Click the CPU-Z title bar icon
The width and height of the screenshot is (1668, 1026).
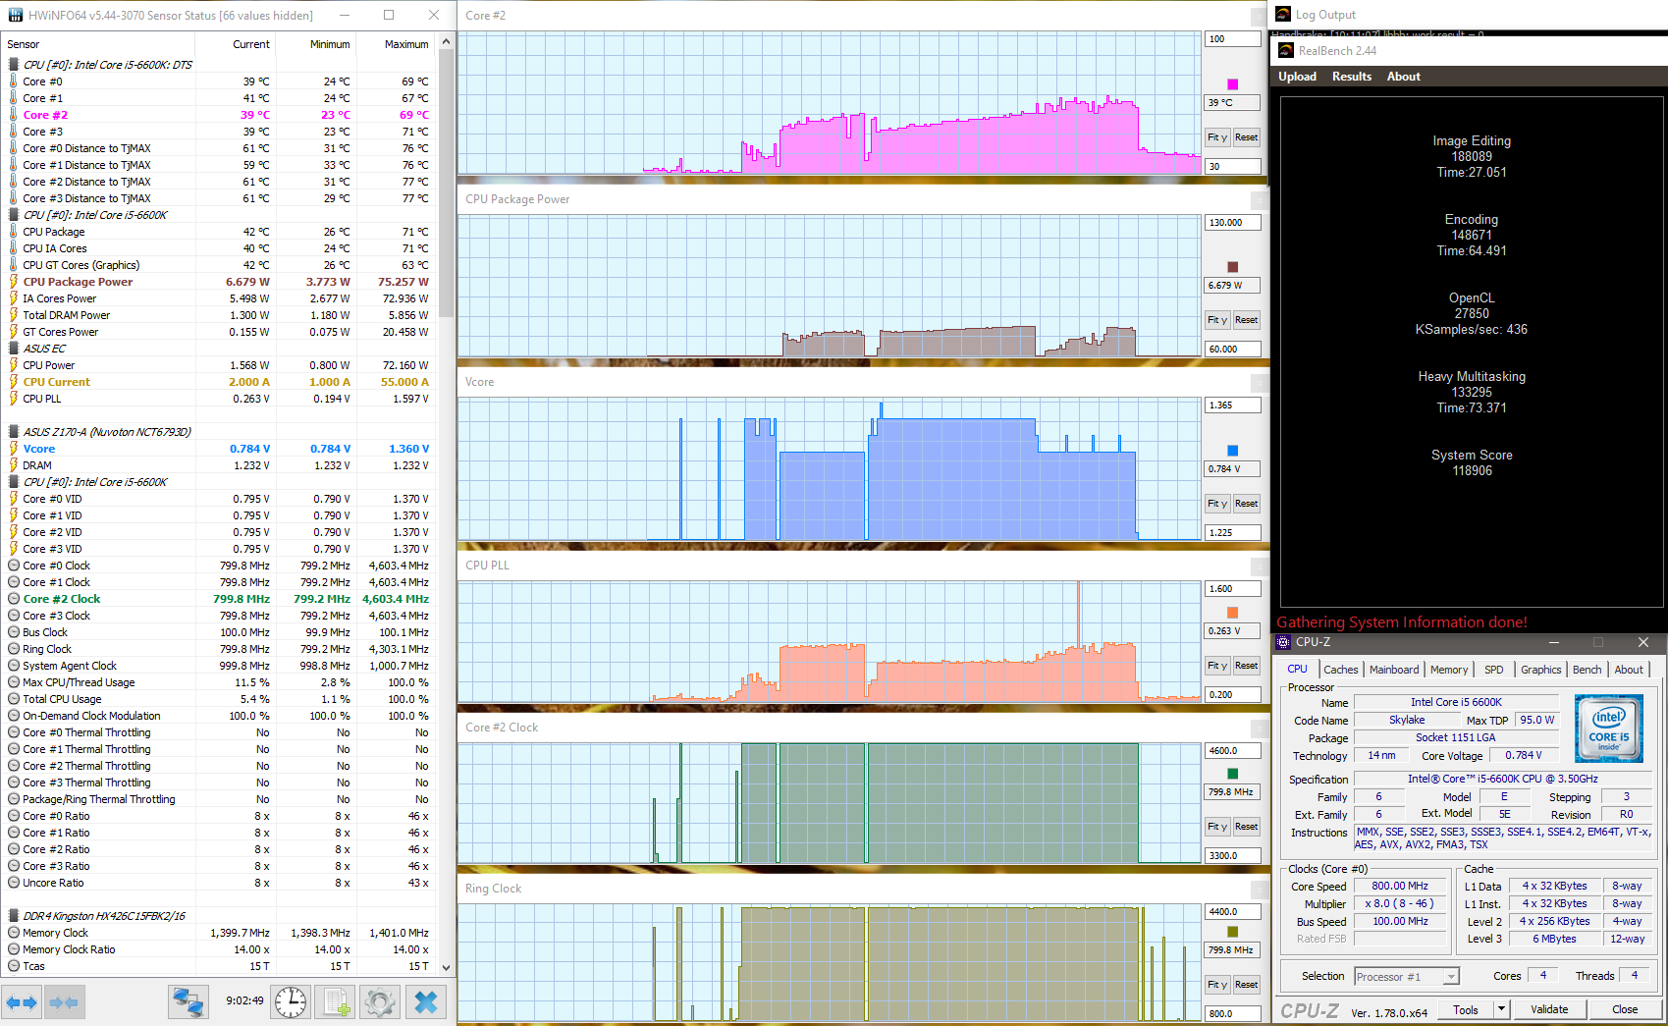coord(1283,642)
